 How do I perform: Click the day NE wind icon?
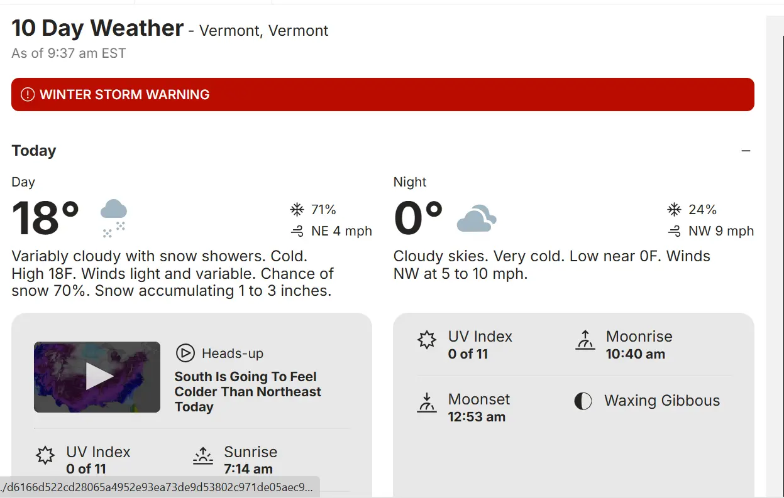(x=297, y=232)
